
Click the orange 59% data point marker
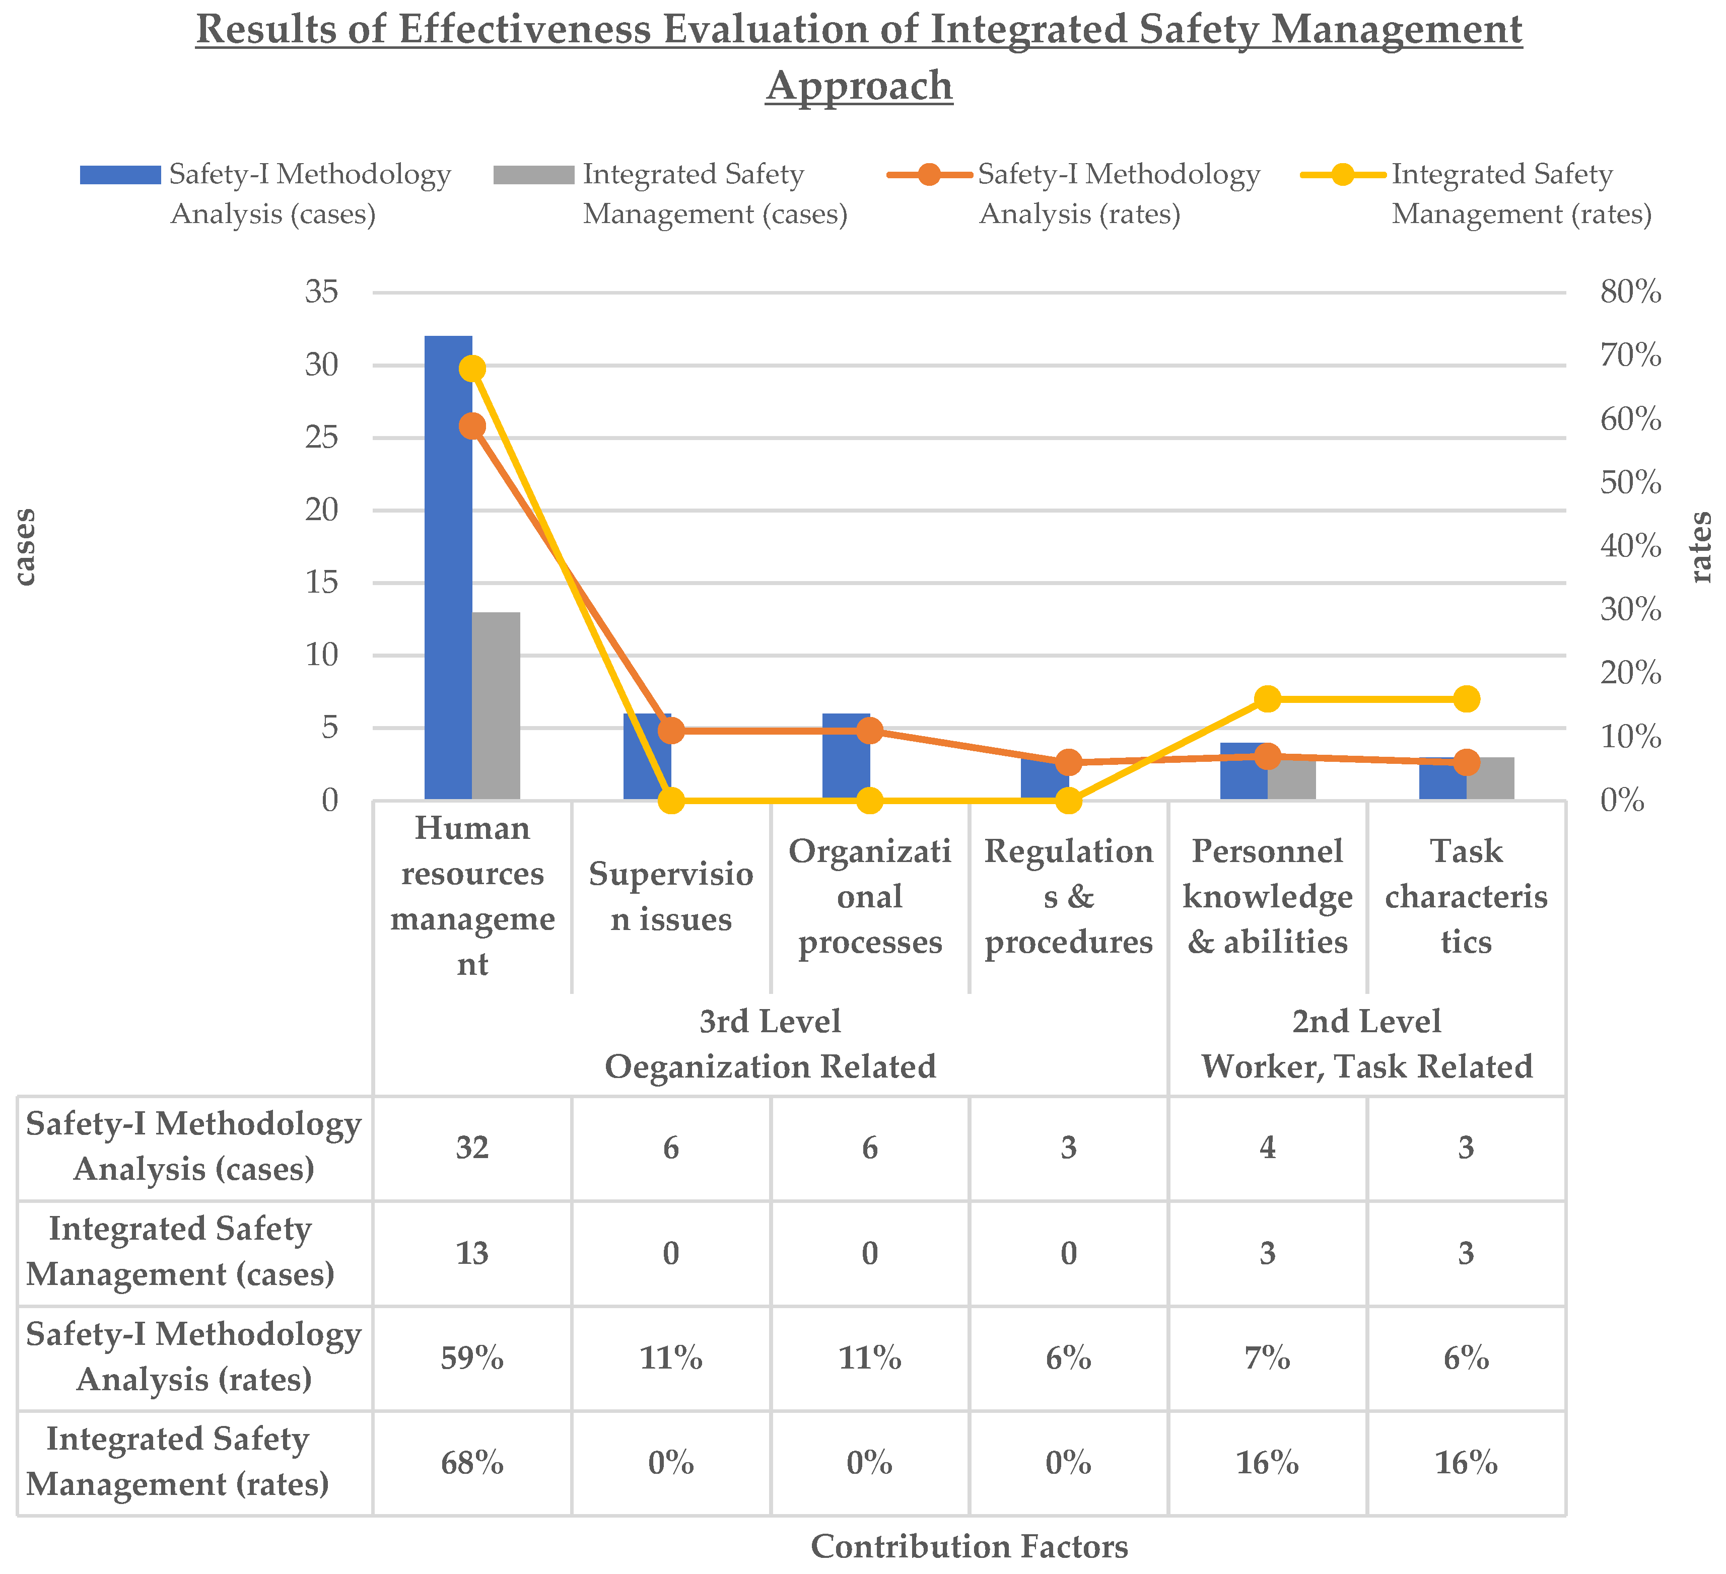coord(472,426)
